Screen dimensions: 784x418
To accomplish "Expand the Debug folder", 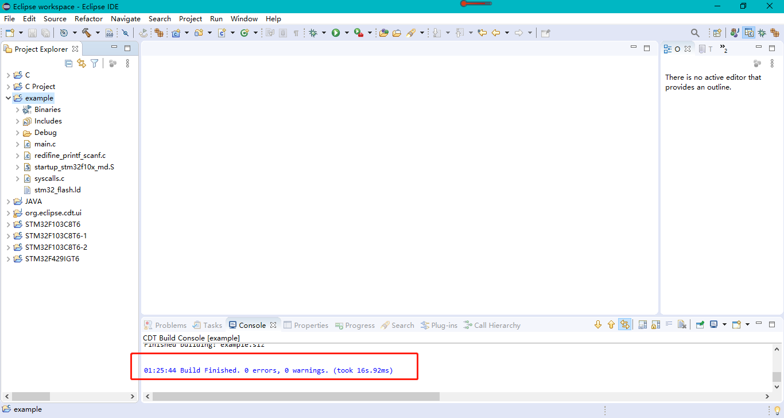I will tap(18, 133).
